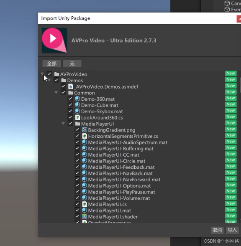Click the MediaPlayerUI-CC.mat material icon
This screenshot has width=241, height=246.
[x=85, y=155]
